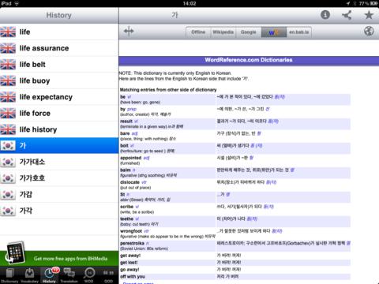This screenshot has height=284, width=379.
Task: Open the Translation tab icon
Action: (x=69, y=275)
